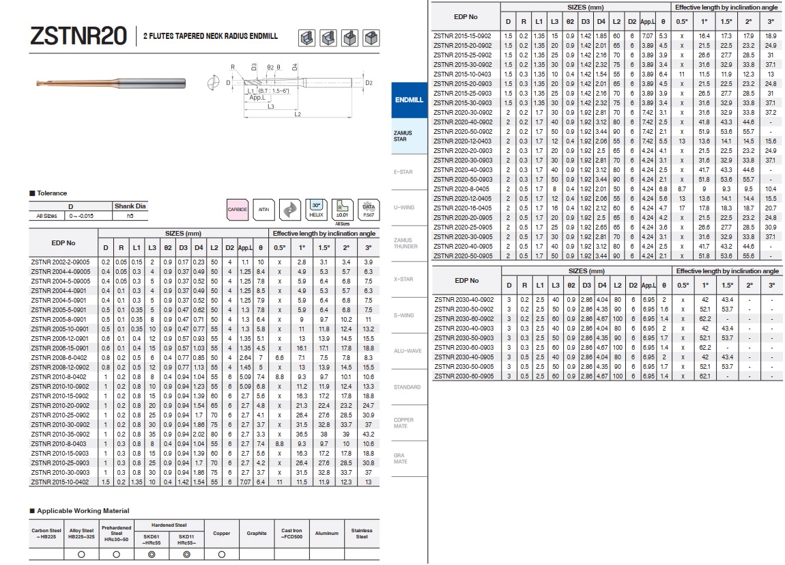Image resolution: width=785 pixels, height=565 pixels.
Task: Click the 'Stainless Steel' material column header
Action: pyautogui.click(x=362, y=534)
